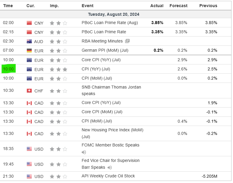
Task: Open the German PPI (MoM) (Jul) event
Action: click(105, 50)
